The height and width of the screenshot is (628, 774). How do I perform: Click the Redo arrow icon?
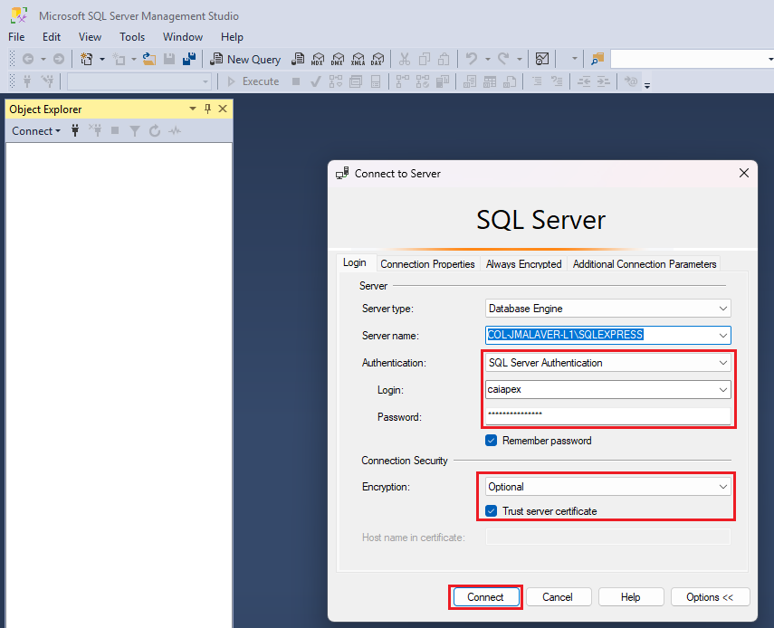point(503,59)
